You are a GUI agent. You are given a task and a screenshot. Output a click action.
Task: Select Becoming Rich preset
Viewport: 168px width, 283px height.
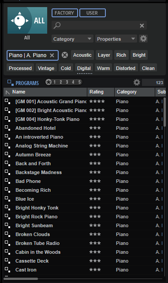(33, 190)
